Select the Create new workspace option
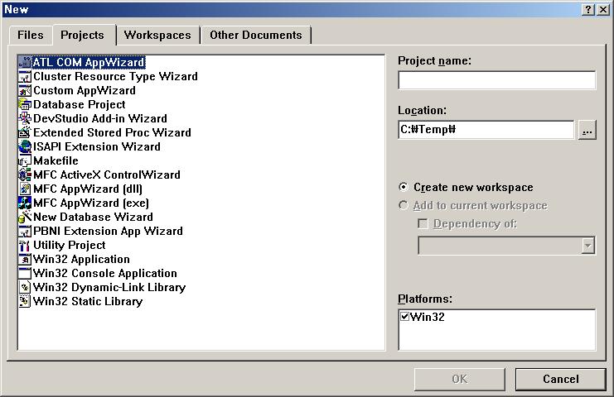Viewport: 614px width, 397px height. pos(404,187)
